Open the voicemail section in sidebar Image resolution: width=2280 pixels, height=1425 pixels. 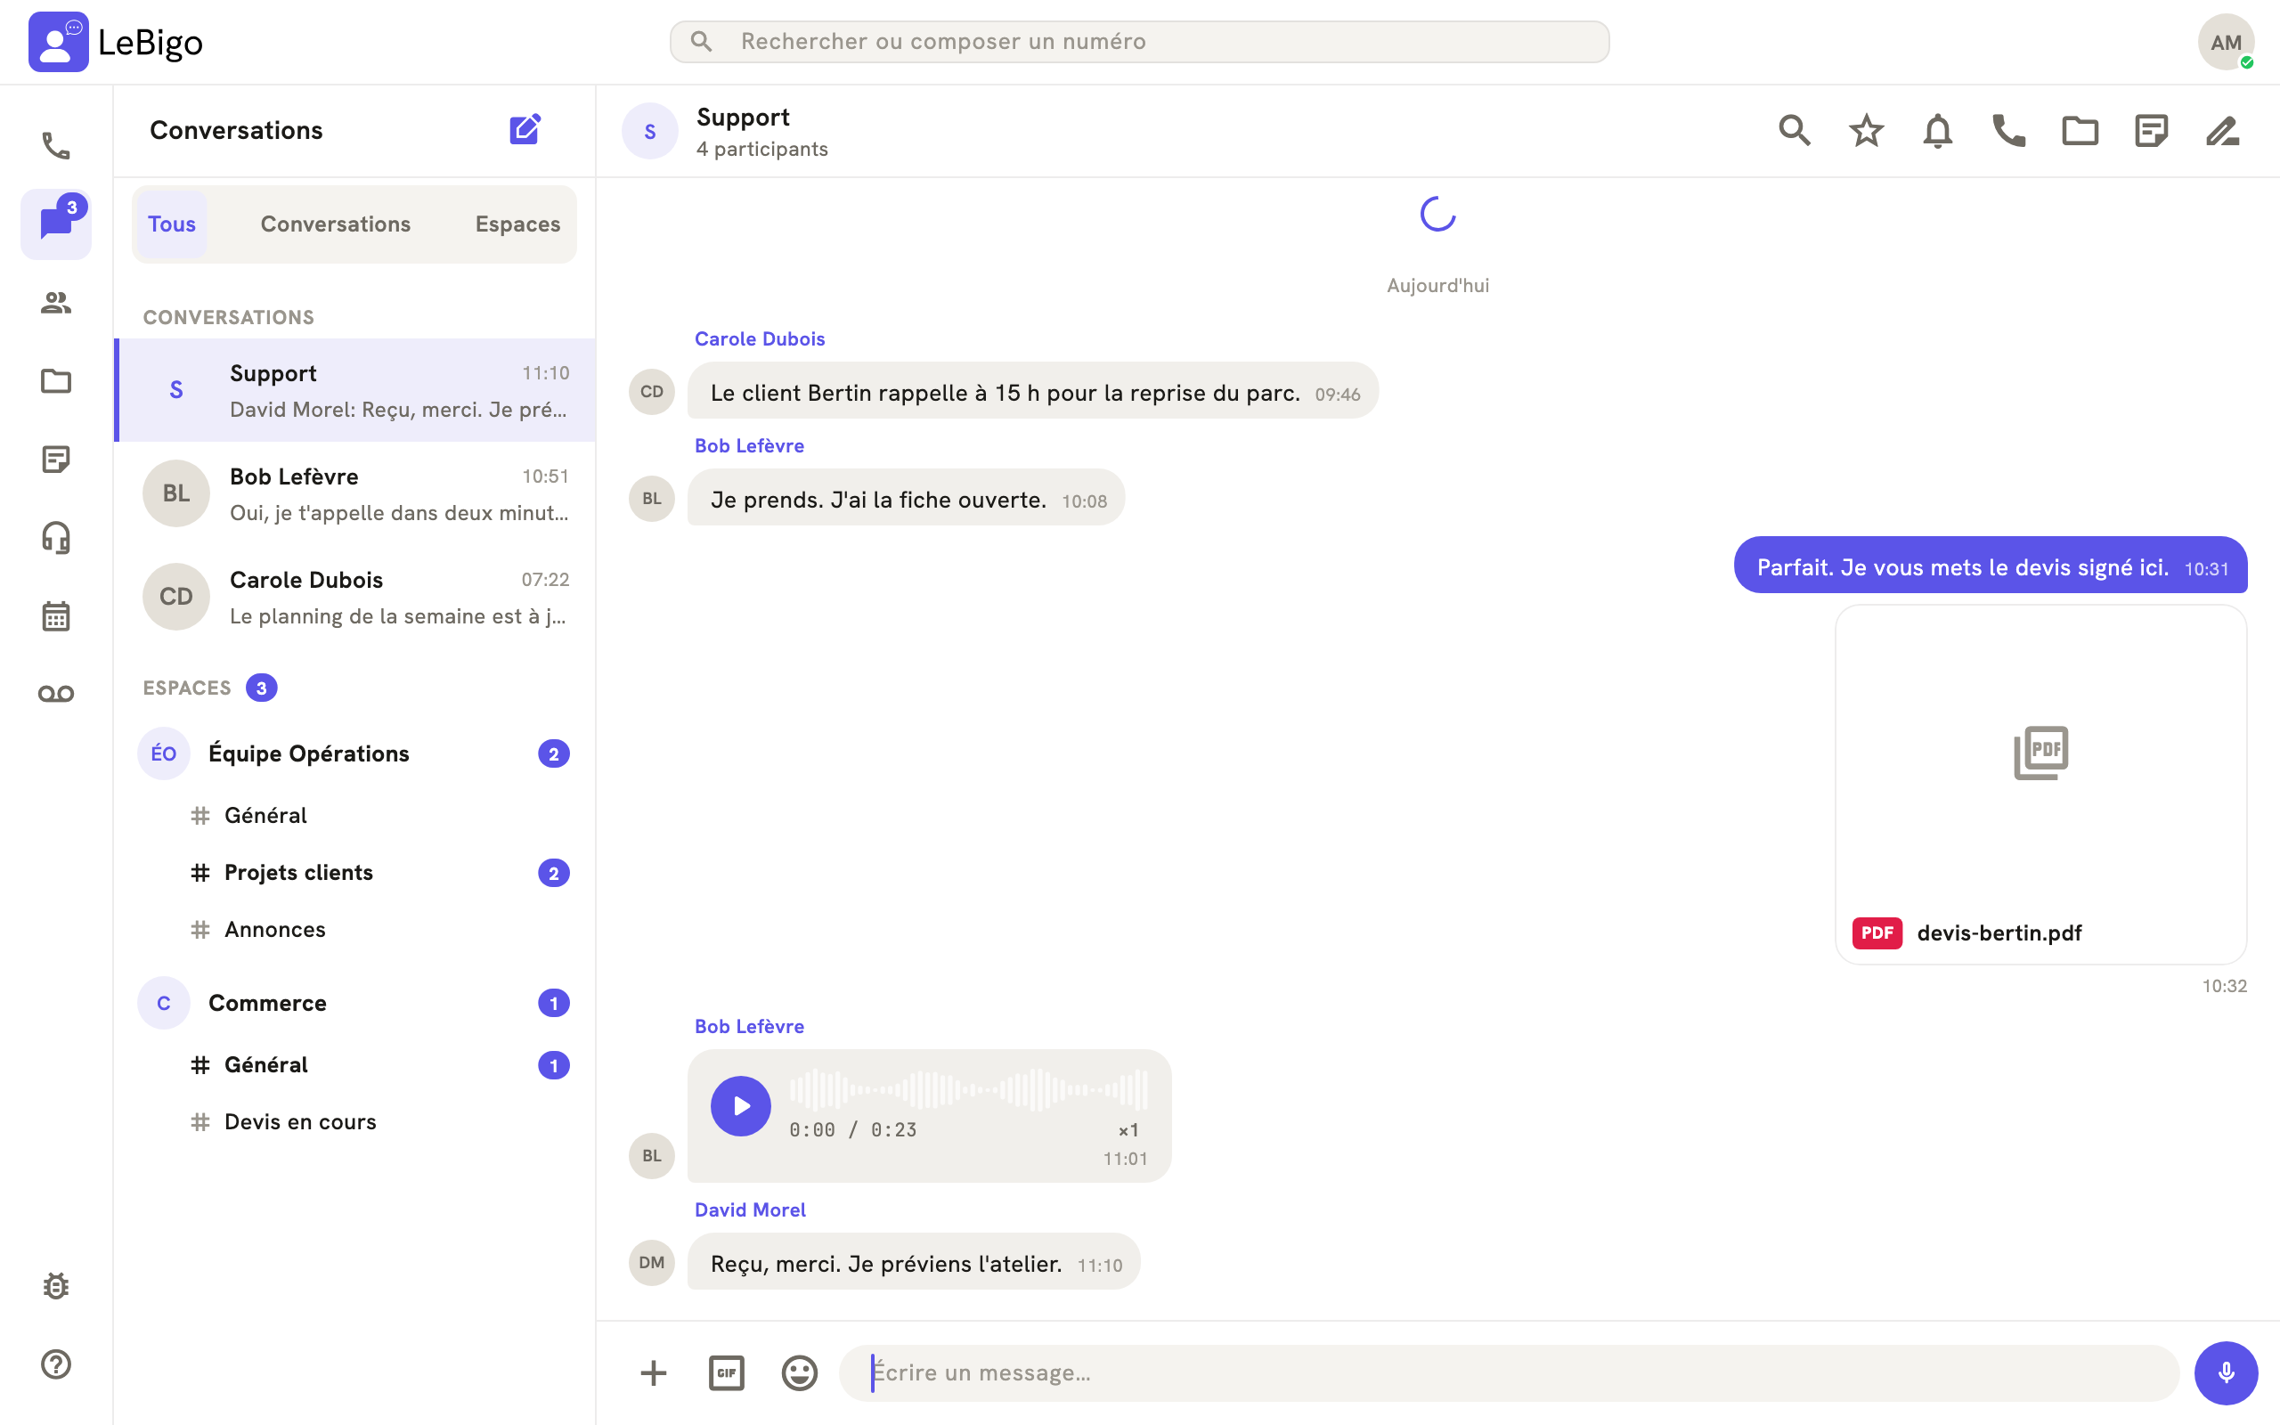(x=55, y=694)
